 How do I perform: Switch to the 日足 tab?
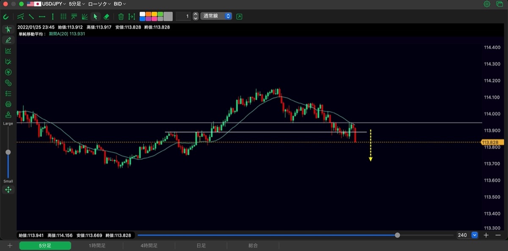(201, 245)
